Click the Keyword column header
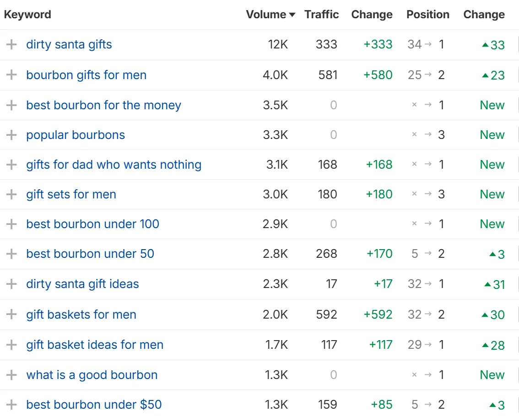The image size is (519, 416). point(27,15)
